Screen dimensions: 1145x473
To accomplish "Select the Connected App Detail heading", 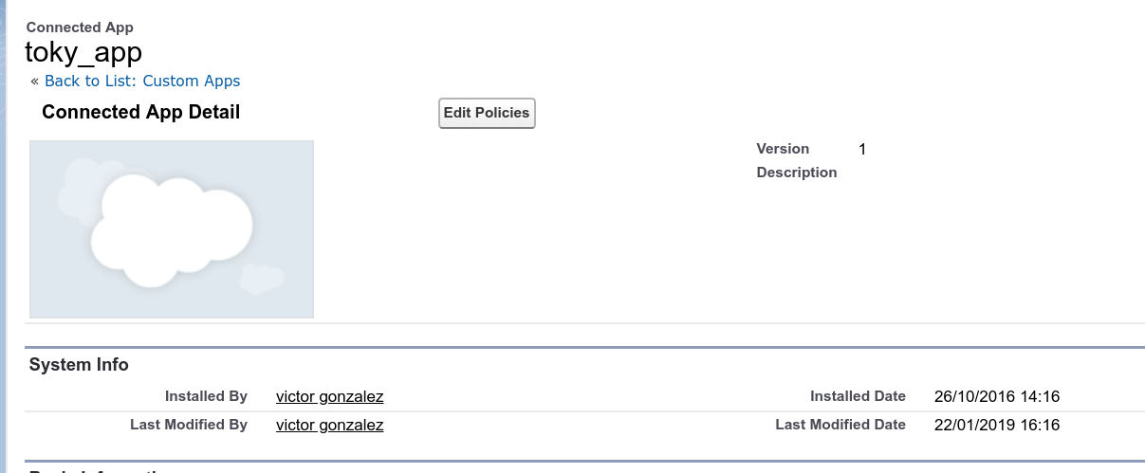I will click(141, 112).
